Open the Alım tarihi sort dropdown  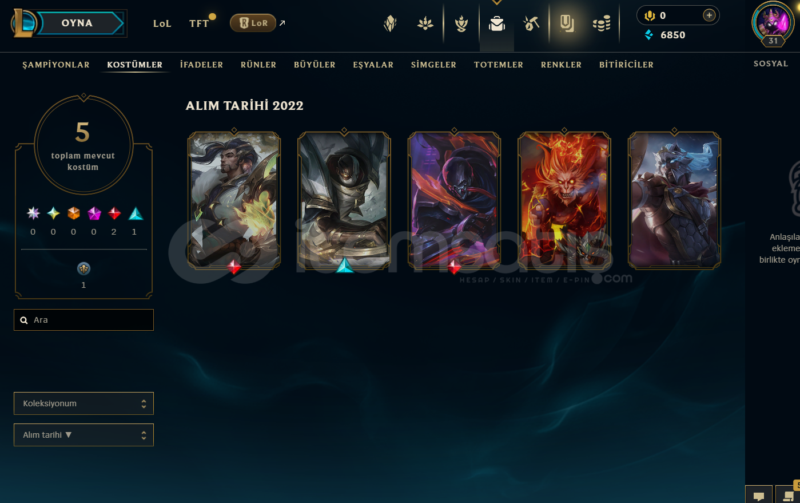click(83, 435)
